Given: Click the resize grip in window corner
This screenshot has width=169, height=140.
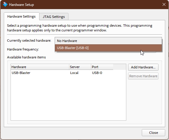Looking at the screenshot, I should click(167, 138).
